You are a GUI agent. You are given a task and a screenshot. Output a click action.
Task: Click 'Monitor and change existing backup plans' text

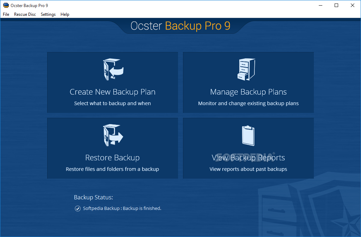point(248,103)
